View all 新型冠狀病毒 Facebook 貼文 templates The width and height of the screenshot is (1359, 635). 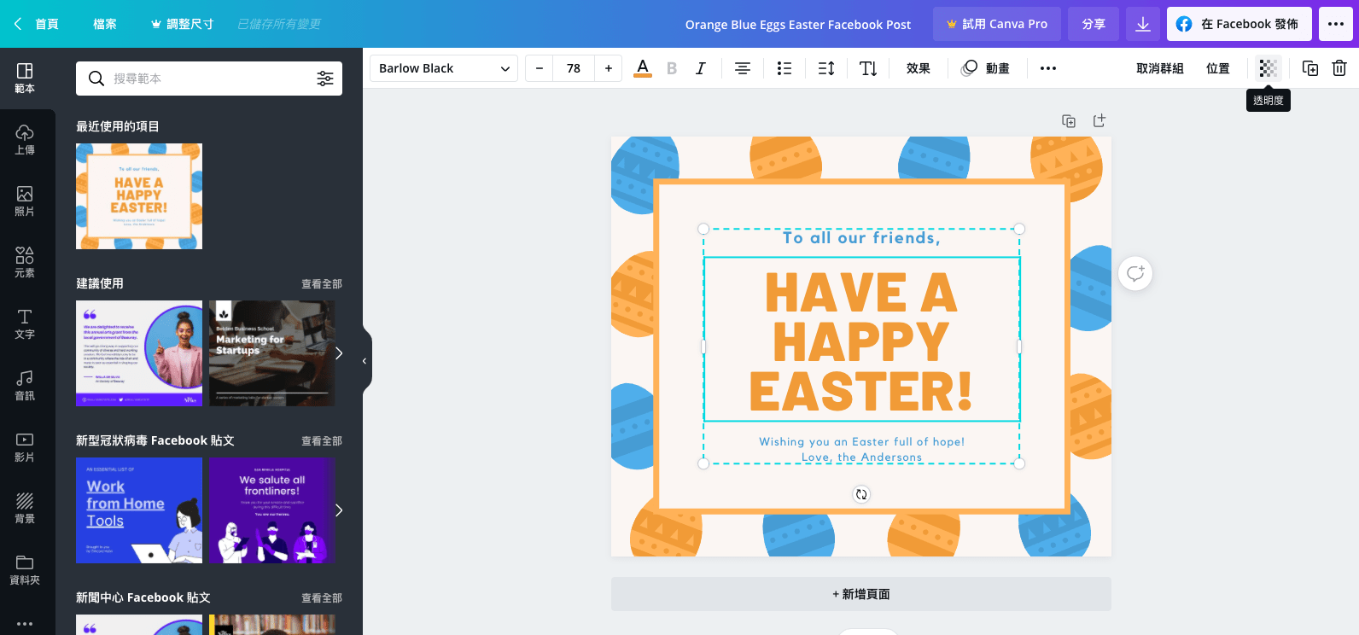coord(322,441)
